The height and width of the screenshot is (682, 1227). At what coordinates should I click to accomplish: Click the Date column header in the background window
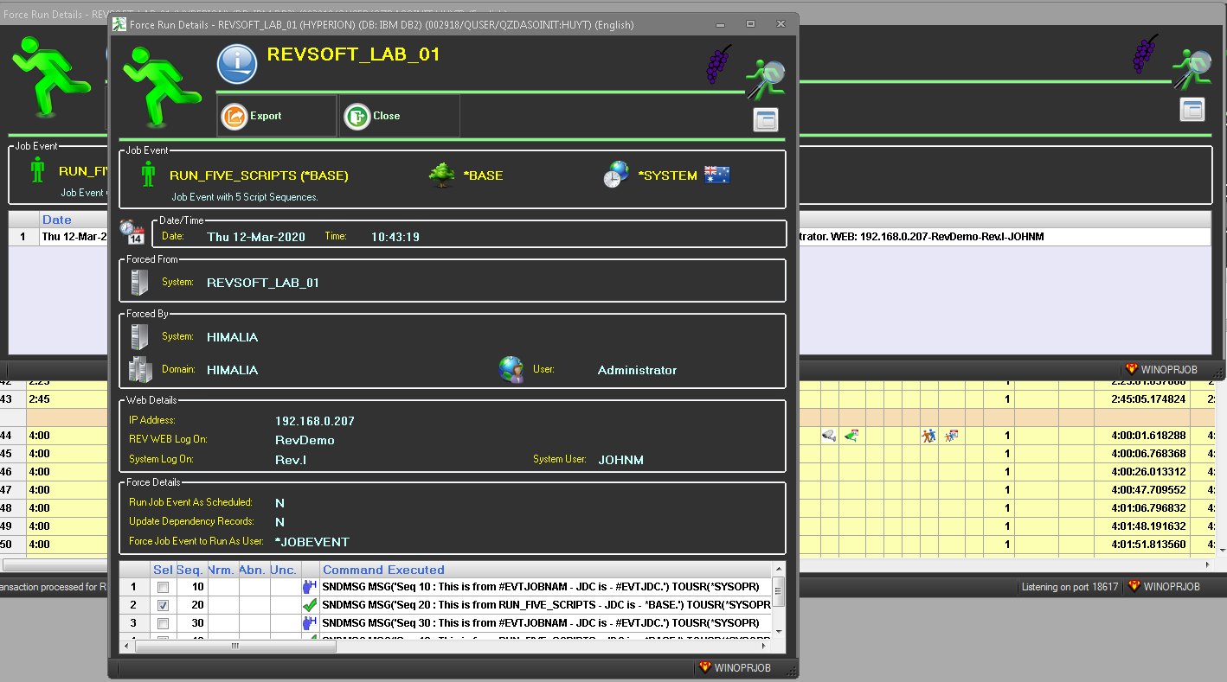click(57, 220)
